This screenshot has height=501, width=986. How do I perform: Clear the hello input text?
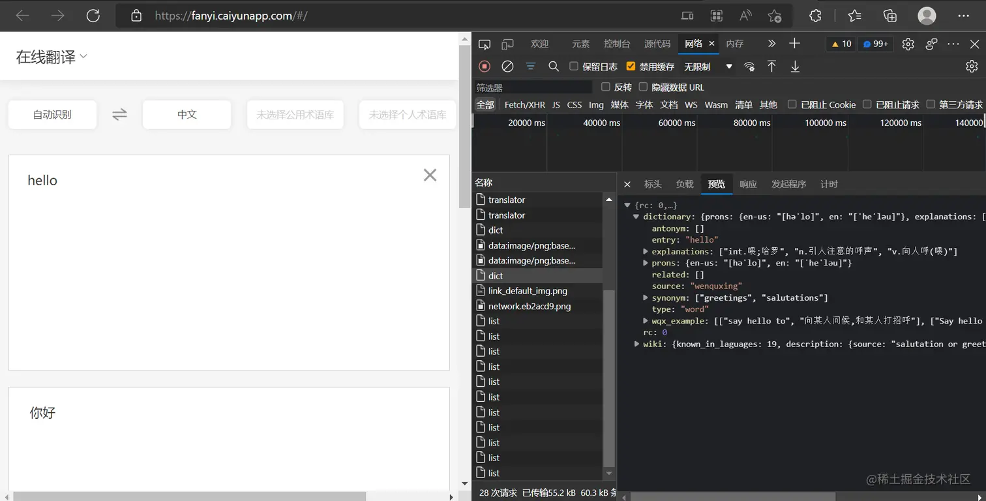(430, 175)
